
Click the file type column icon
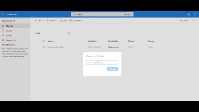point(44,41)
